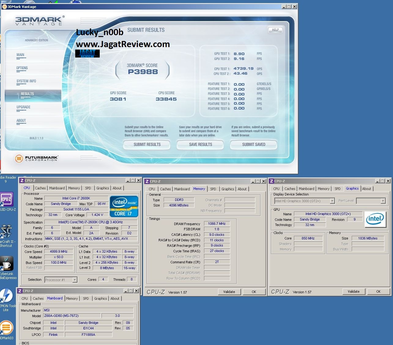Open the Perf Level dropdown
Image resolution: width=393 pixels, height=345 pixels.
pyautogui.click(x=383, y=201)
